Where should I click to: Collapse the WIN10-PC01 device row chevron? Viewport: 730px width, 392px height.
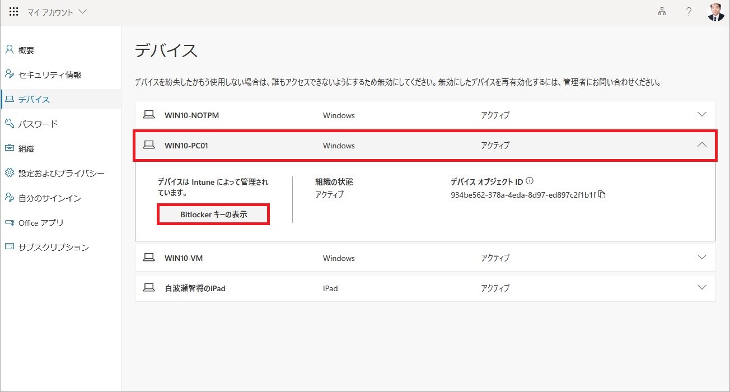pyautogui.click(x=702, y=144)
